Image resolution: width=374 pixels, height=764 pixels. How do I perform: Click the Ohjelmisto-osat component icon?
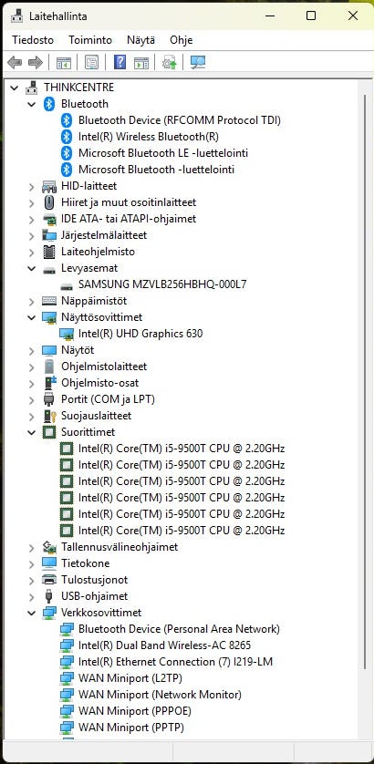(50, 383)
